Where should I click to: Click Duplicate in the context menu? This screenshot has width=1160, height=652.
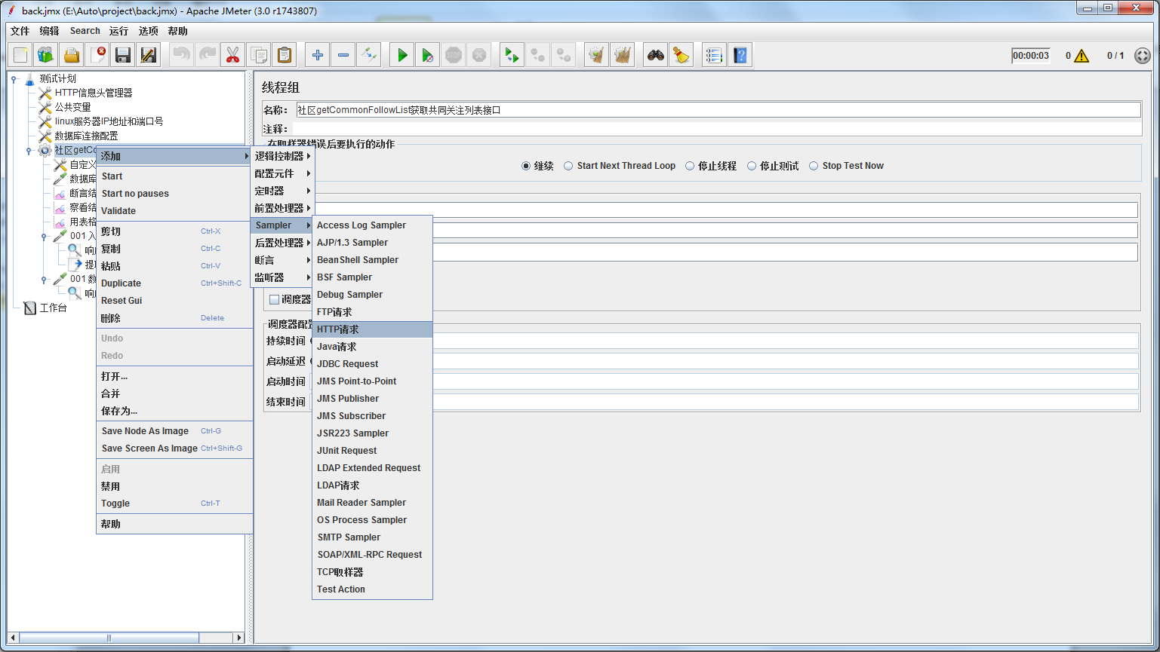(174, 283)
